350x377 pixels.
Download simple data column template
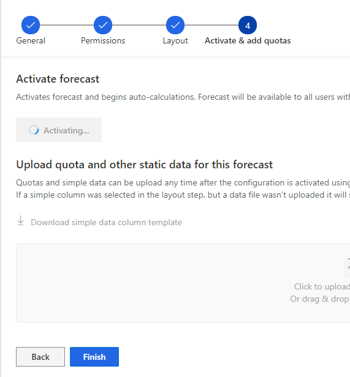coord(106,222)
